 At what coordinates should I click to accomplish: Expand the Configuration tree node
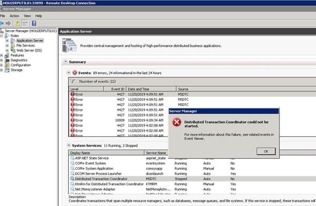(1, 65)
